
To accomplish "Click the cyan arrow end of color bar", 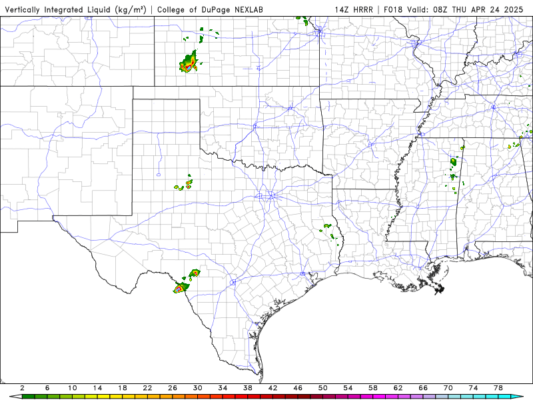I will click(518, 397).
